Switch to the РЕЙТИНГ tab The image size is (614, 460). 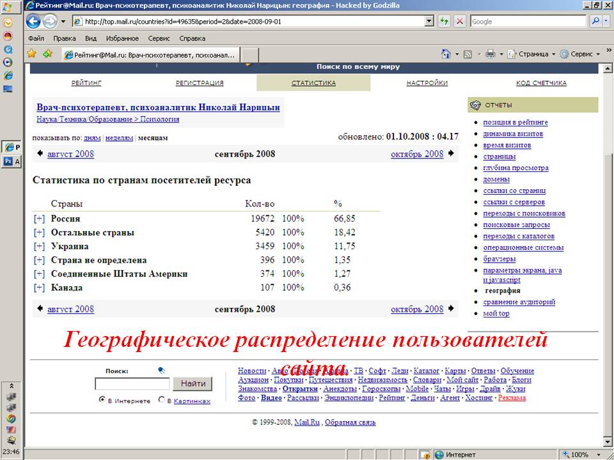click(x=86, y=83)
